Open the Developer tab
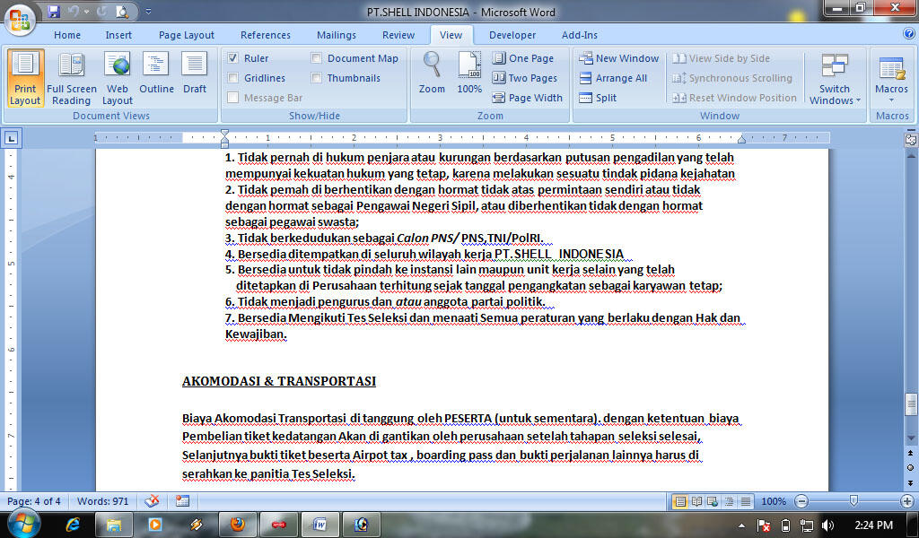 [512, 35]
